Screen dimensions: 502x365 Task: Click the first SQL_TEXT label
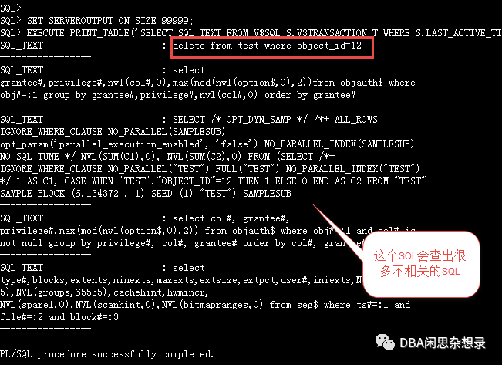22,46
